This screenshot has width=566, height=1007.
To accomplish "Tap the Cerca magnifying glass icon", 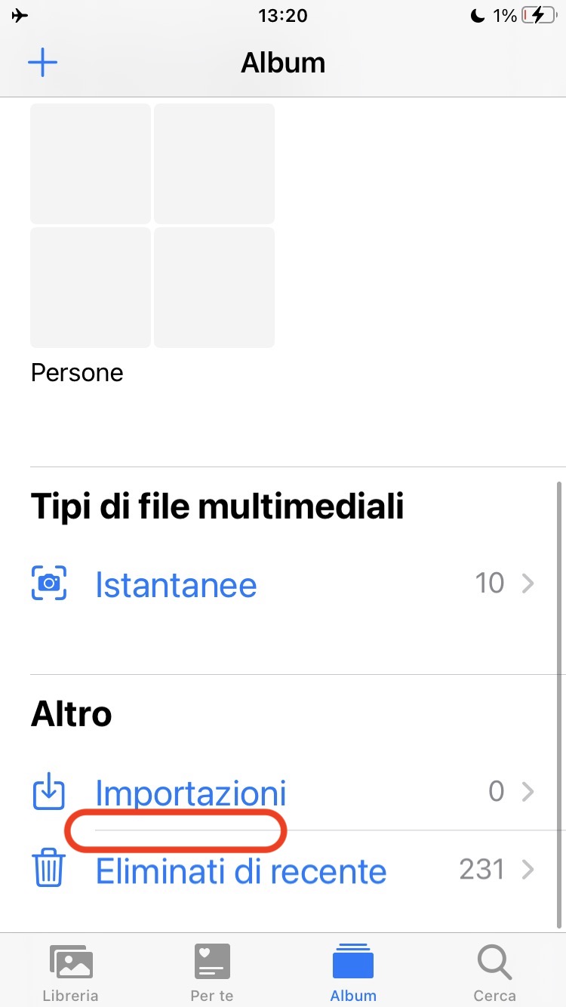I will point(494,962).
